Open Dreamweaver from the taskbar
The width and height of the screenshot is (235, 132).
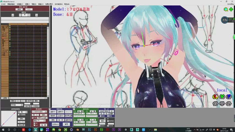[101, 130]
